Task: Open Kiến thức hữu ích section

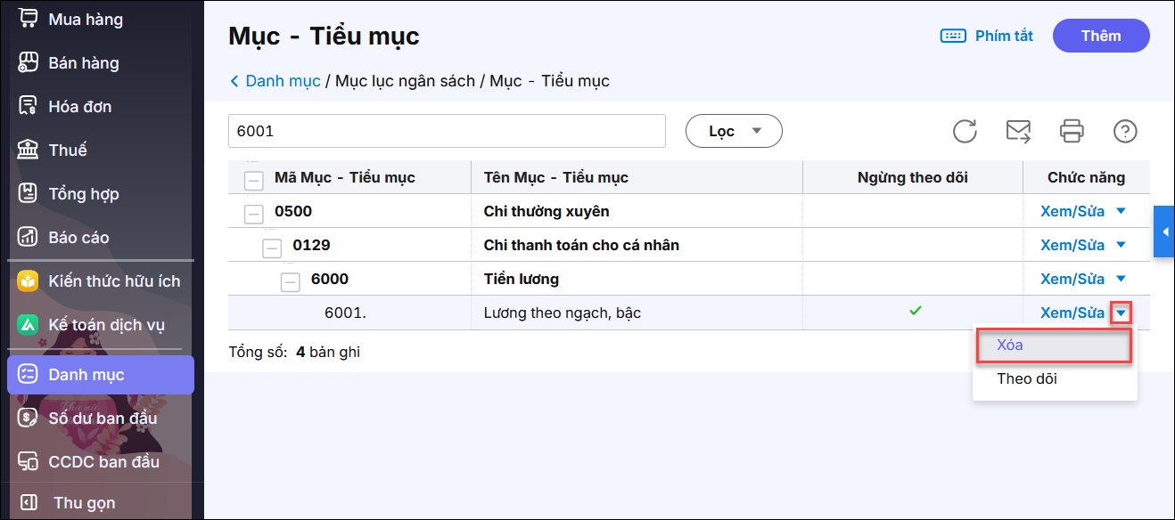Action: click(x=113, y=281)
